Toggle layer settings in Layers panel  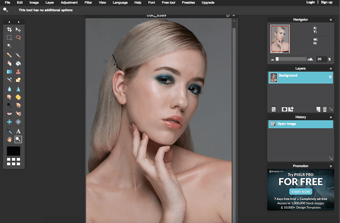273,110
